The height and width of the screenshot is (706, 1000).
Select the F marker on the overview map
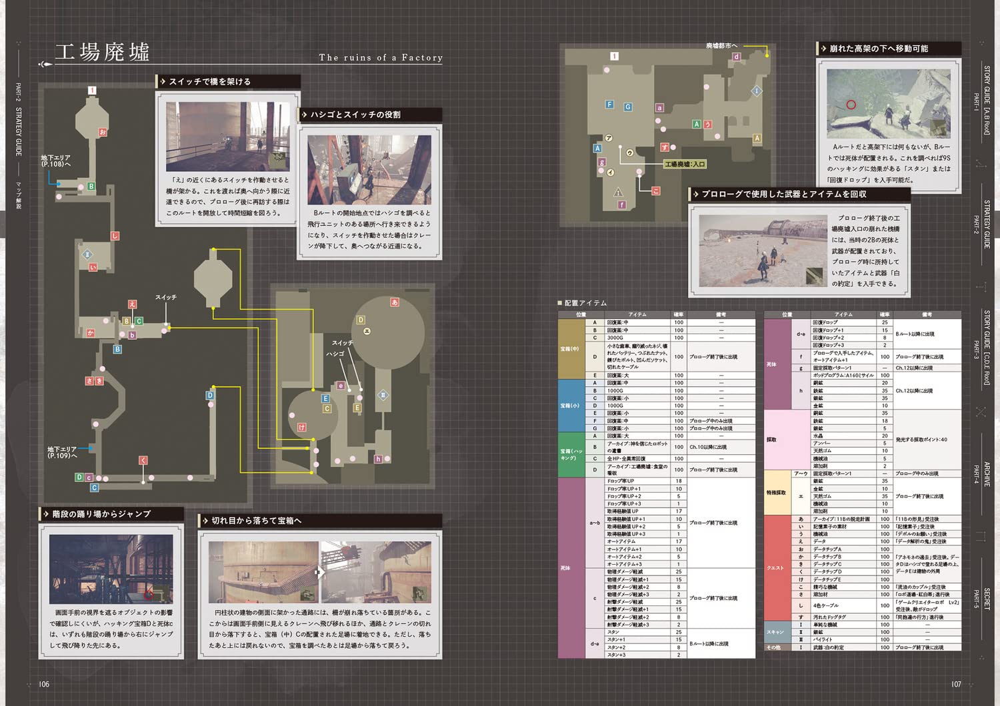[609, 105]
